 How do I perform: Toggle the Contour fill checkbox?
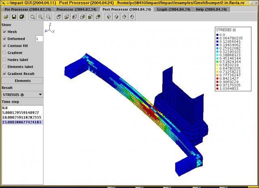pyautogui.click(x=4, y=46)
